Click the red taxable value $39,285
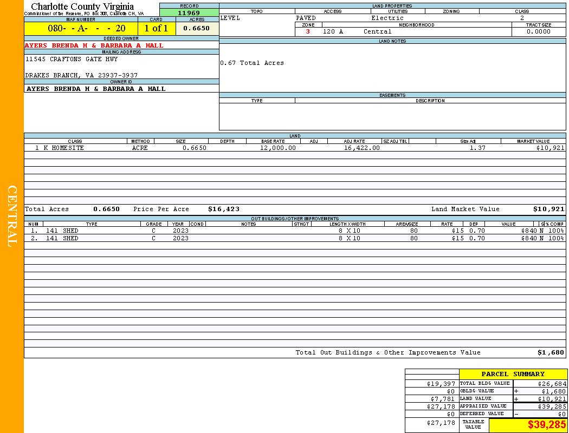569x433 pixels. point(547,425)
